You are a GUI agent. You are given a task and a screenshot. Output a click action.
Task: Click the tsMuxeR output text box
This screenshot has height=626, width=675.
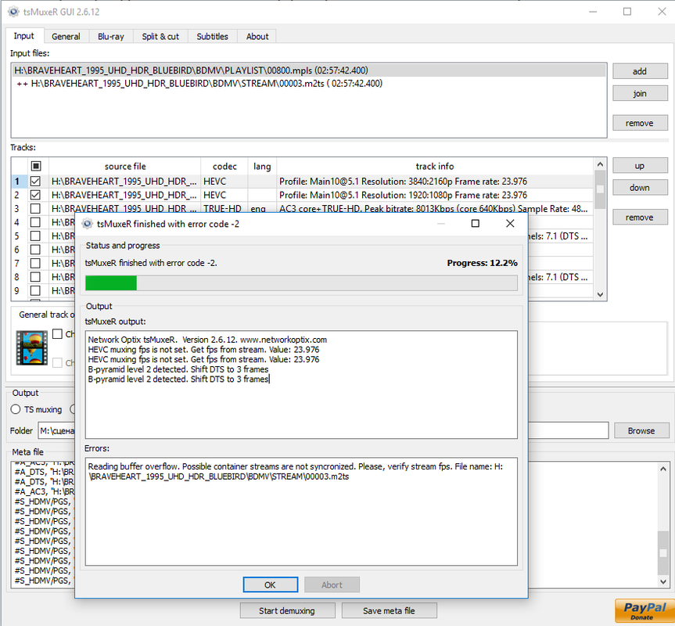coord(301,384)
